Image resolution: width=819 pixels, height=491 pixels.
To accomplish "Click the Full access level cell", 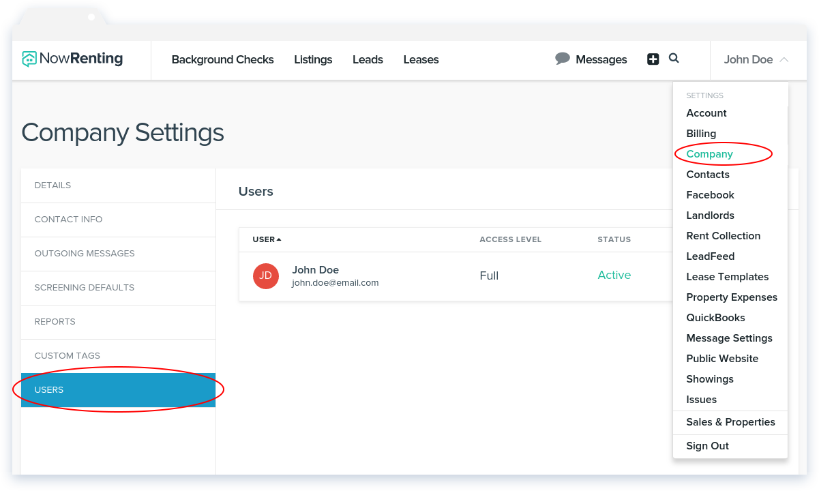I will click(489, 276).
